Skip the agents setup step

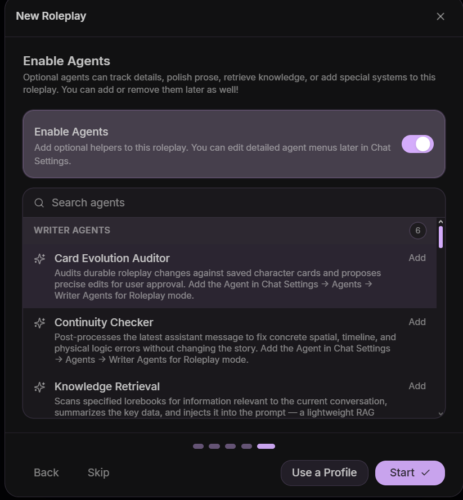[98, 472]
